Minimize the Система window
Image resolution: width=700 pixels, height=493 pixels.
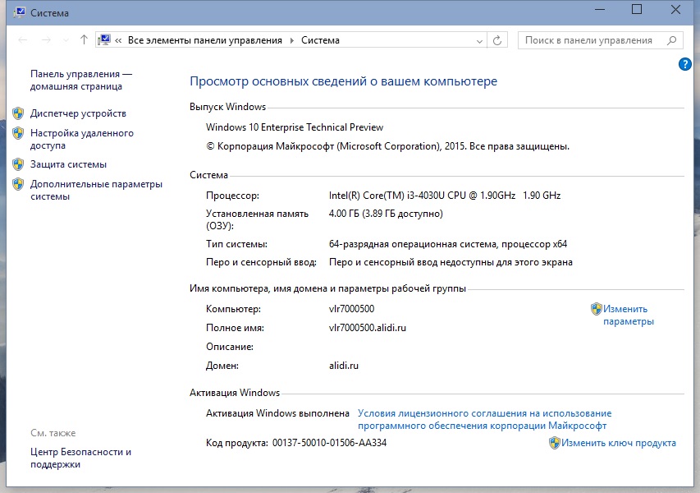tap(600, 10)
